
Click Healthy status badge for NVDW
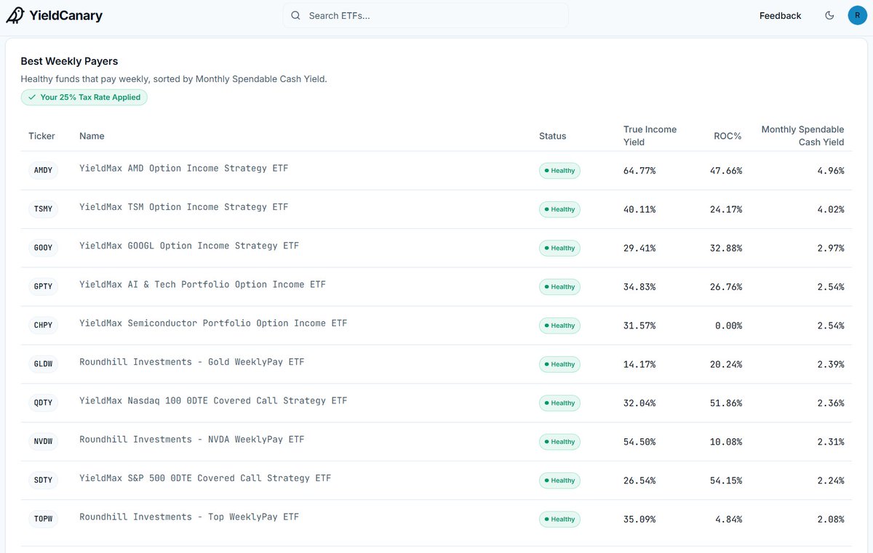pyautogui.click(x=559, y=442)
